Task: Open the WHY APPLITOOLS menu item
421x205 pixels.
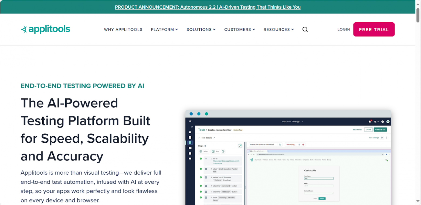Action: coord(123,30)
